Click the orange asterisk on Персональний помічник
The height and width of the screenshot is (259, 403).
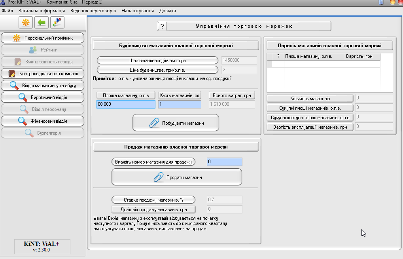click(x=17, y=38)
